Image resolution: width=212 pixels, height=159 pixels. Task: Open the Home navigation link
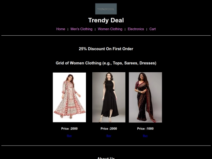[x=60, y=29]
